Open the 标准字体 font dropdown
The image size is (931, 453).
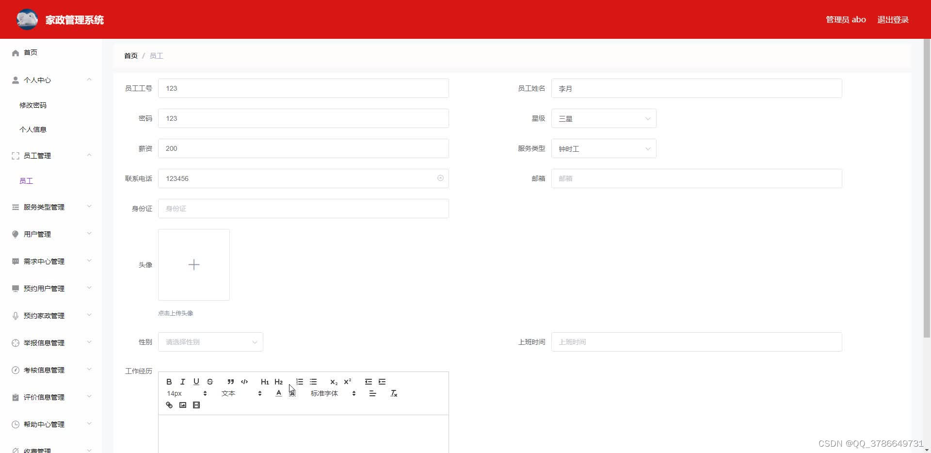click(x=333, y=393)
